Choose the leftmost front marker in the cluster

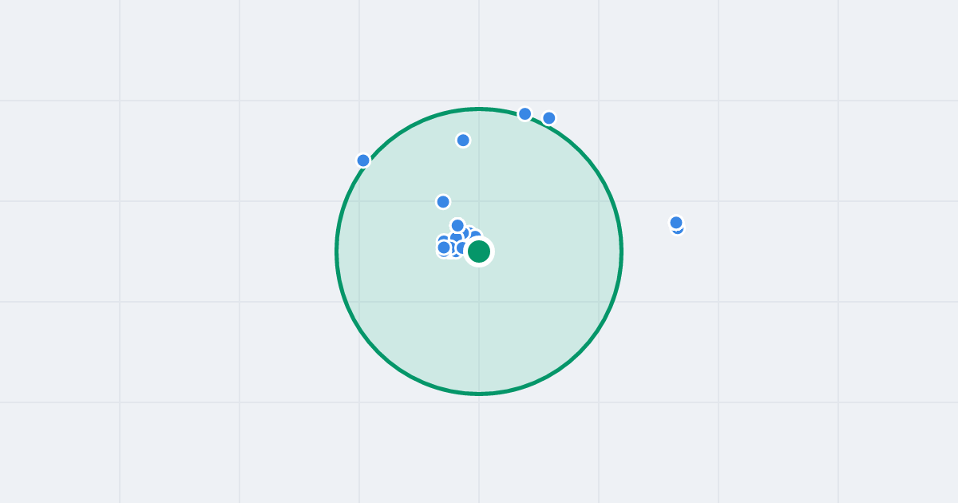(x=444, y=248)
